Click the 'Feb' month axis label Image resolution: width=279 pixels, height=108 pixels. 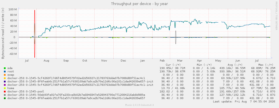coord(162,61)
